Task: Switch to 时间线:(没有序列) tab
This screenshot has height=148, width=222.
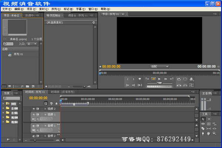Action: coord(63,92)
